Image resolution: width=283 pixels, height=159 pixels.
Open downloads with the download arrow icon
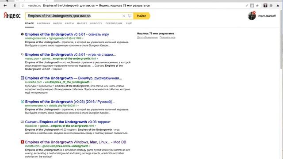[278, 6]
